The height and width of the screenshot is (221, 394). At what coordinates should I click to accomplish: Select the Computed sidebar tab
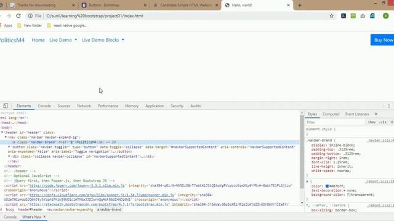click(x=331, y=114)
